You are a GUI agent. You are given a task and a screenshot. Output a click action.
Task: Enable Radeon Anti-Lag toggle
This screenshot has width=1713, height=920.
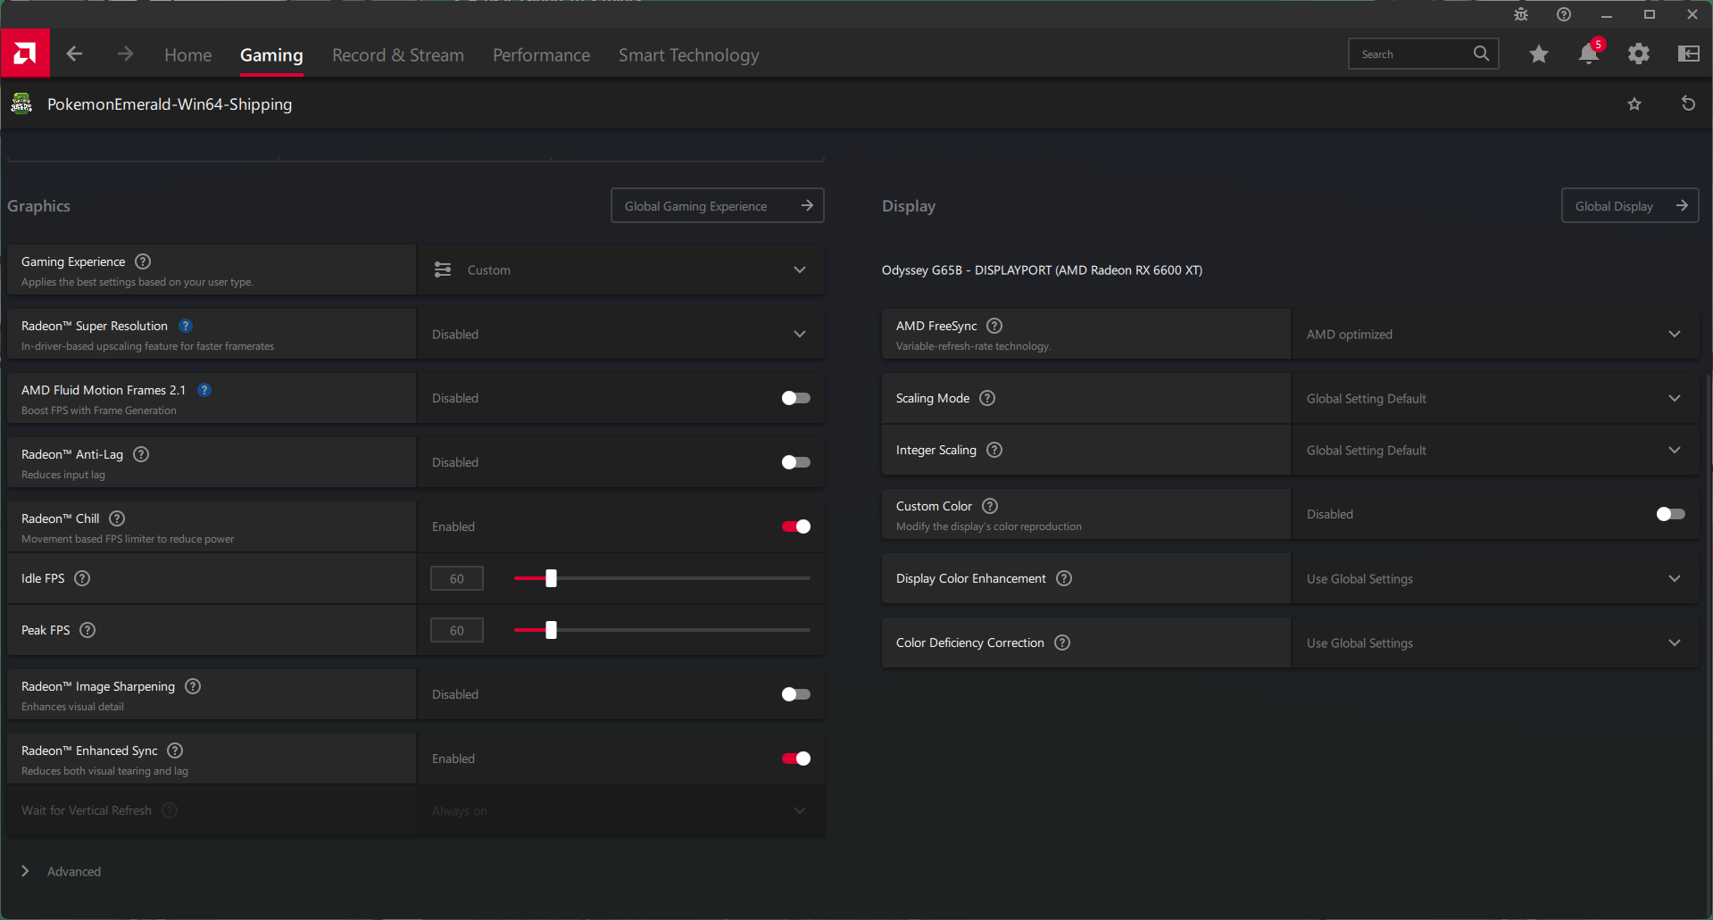click(x=795, y=462)
